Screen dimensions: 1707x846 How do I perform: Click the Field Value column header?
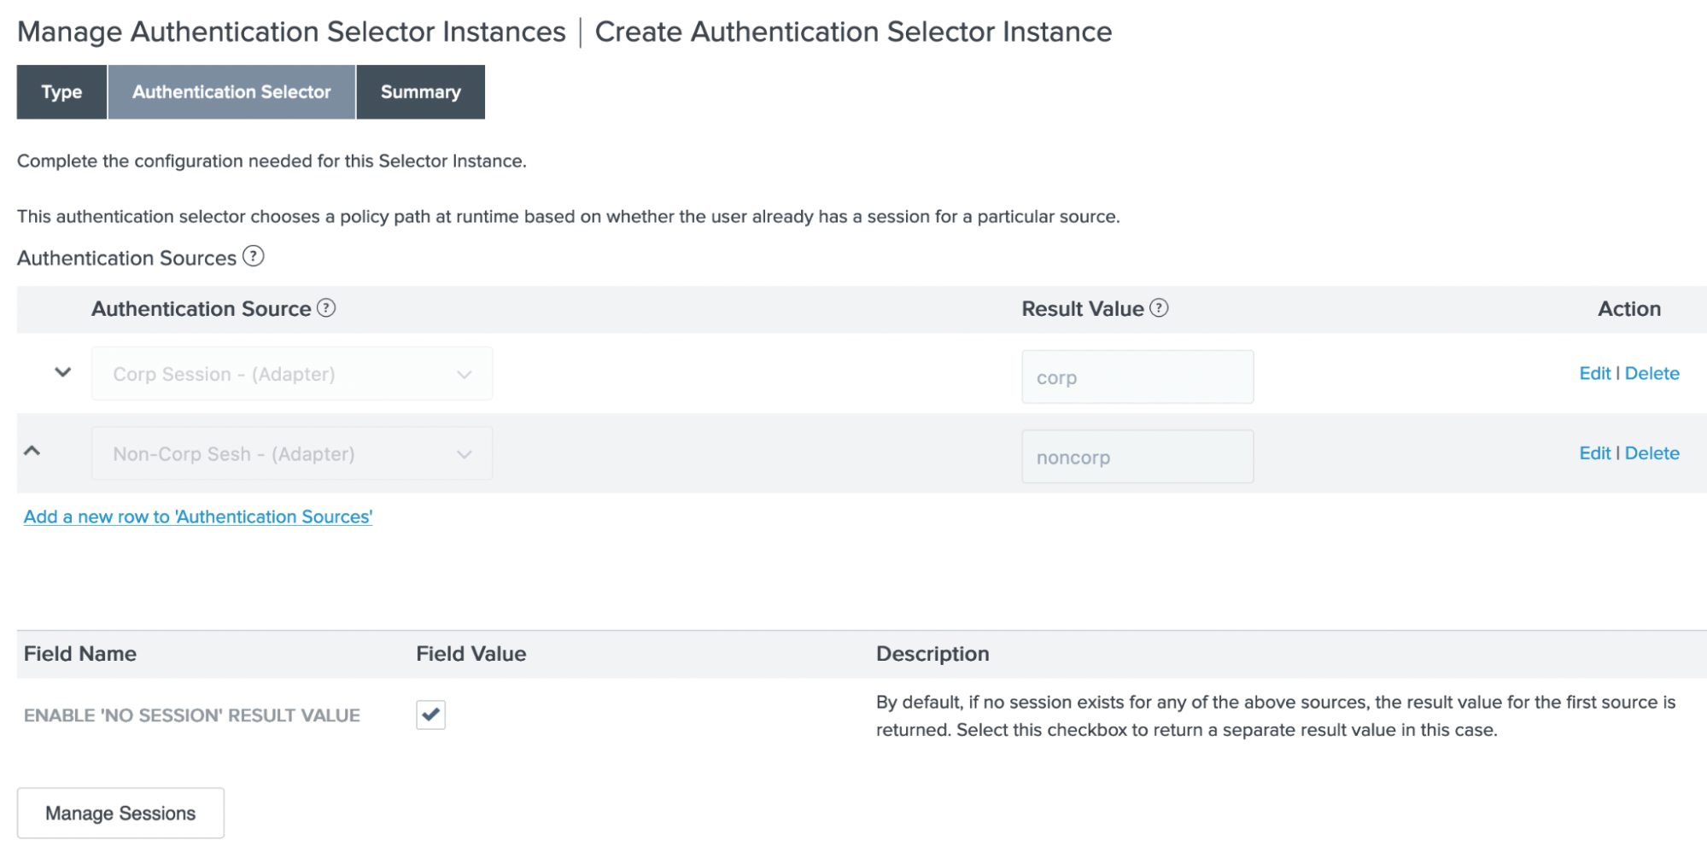(x=471, y=654)
